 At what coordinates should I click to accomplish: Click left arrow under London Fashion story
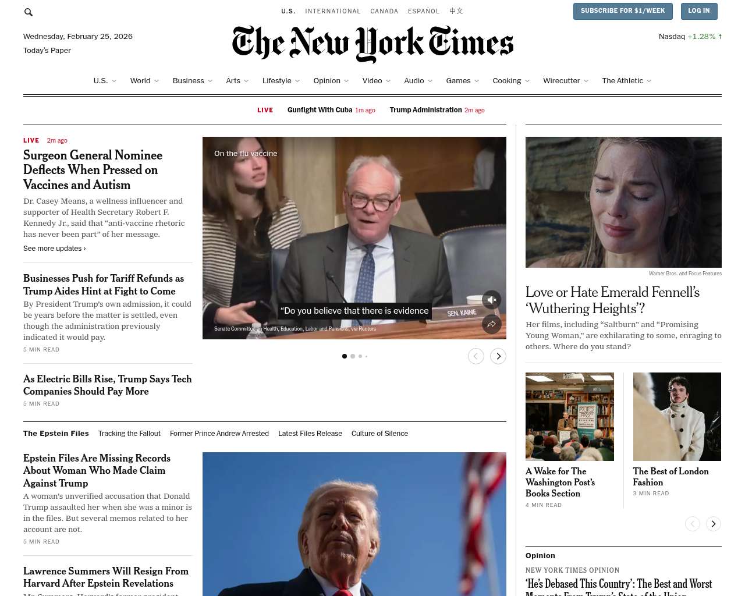[x=693, y=524]
